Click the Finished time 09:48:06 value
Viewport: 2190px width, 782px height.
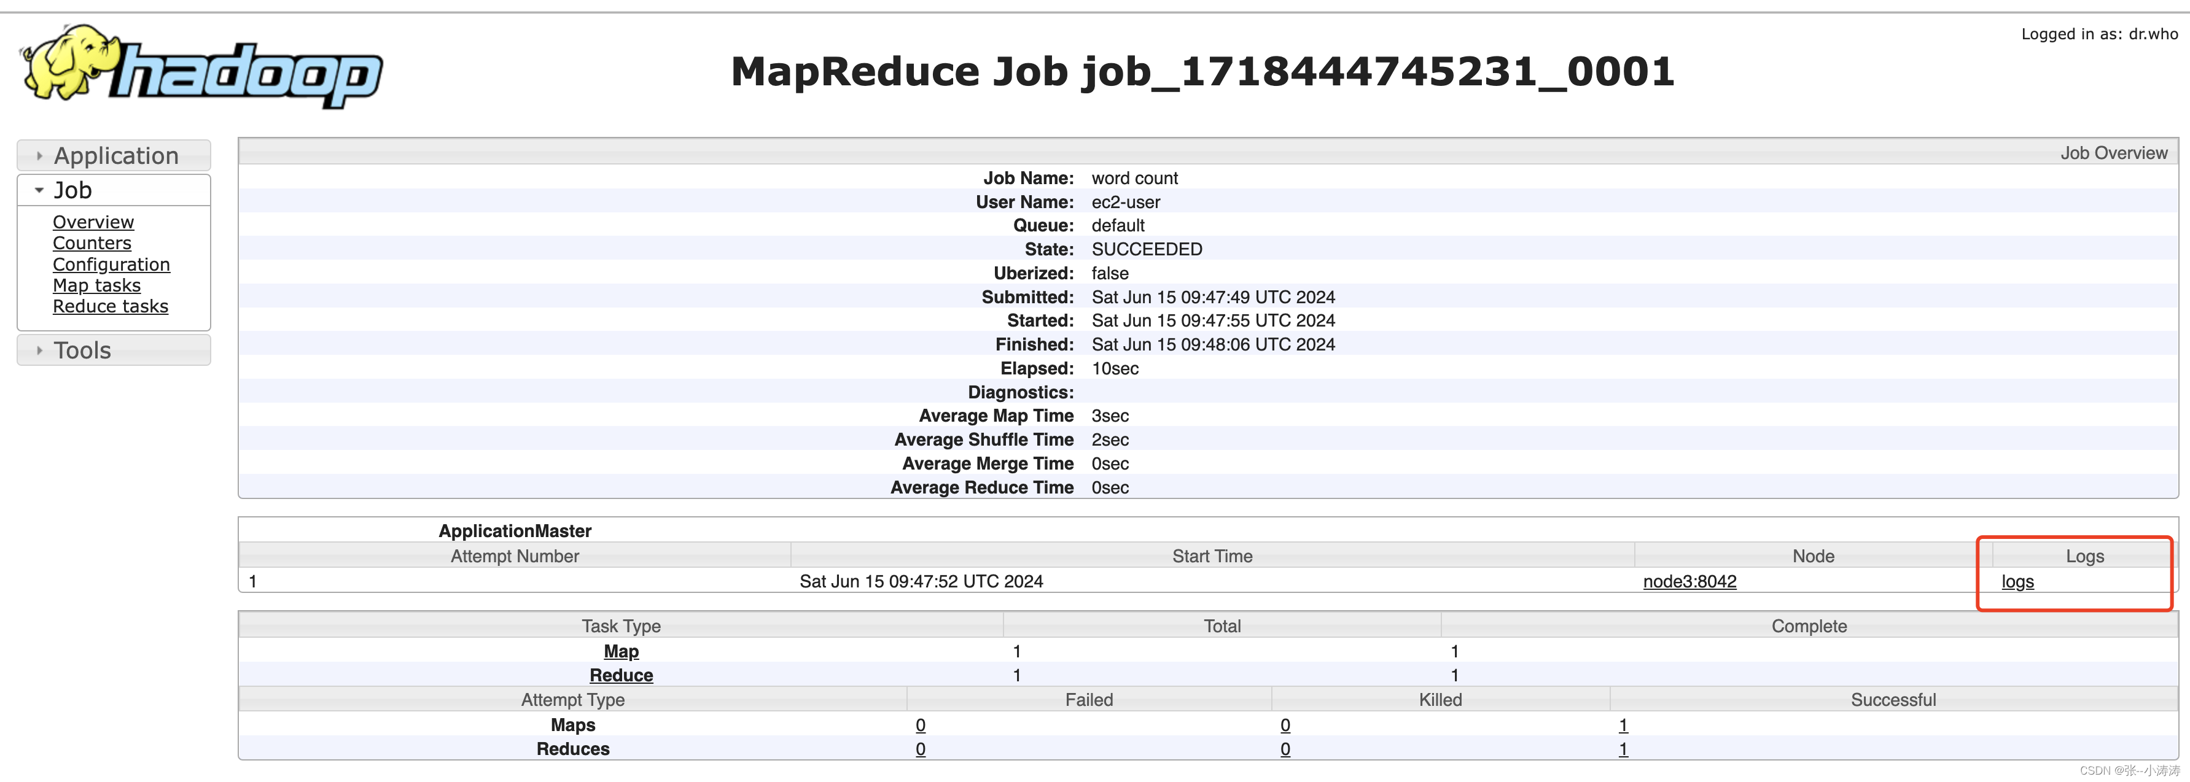tap(1213, 344)
